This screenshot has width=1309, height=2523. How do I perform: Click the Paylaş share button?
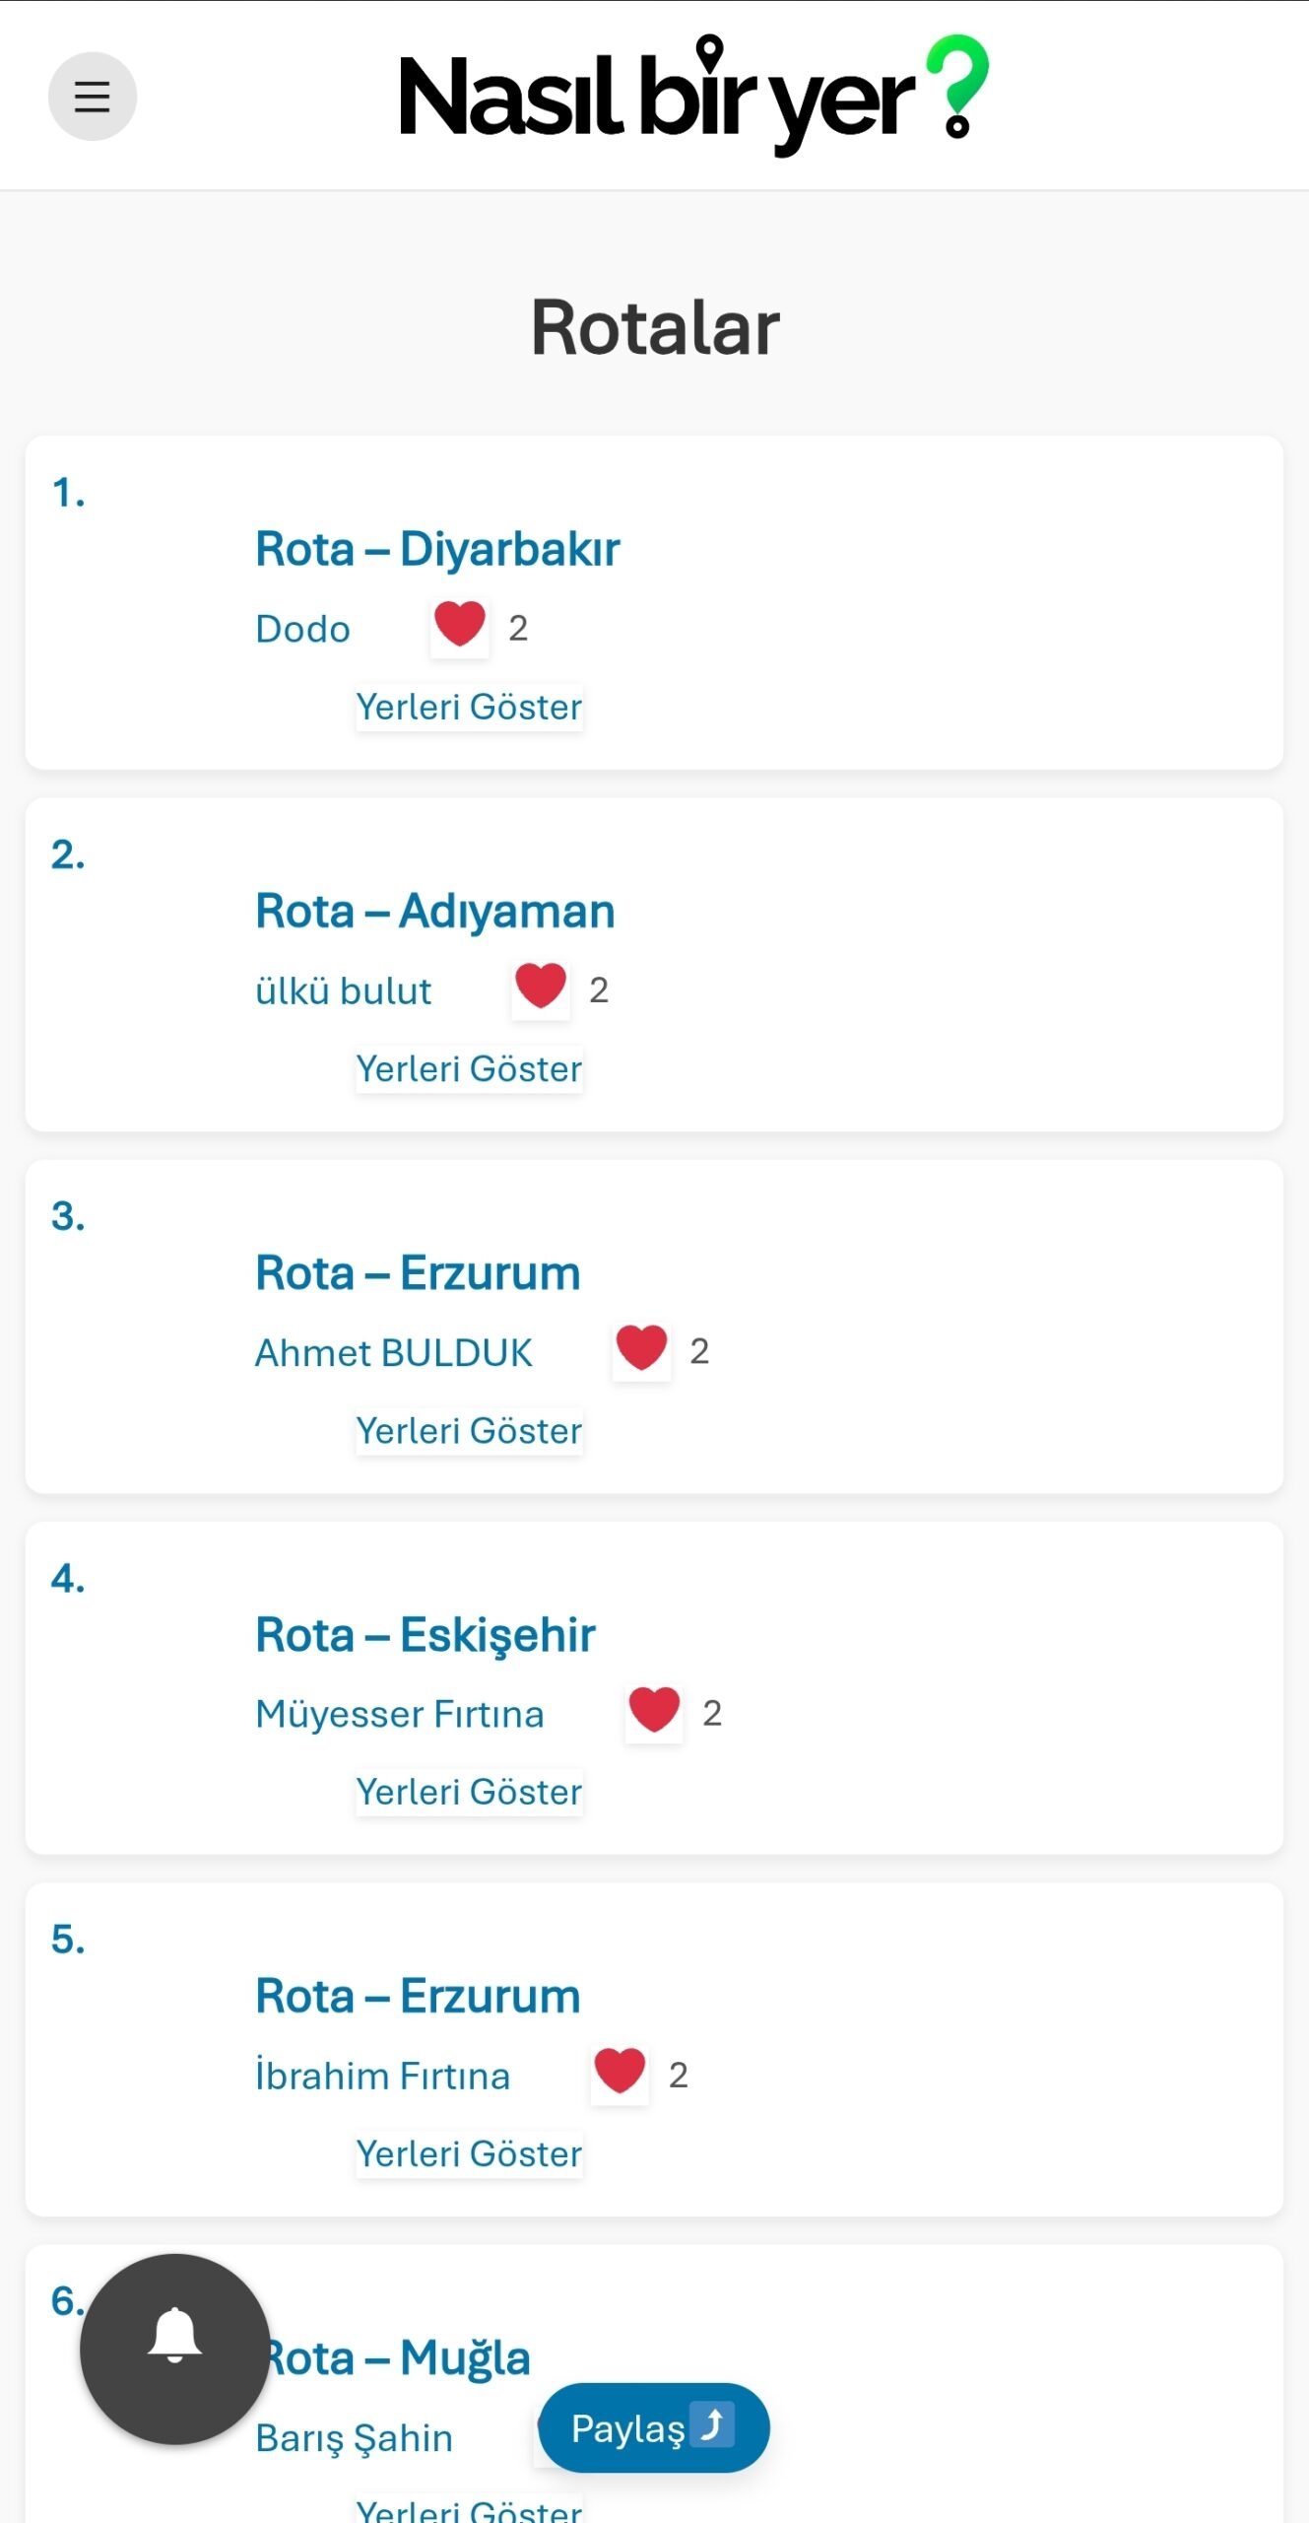coord(653,2427)
